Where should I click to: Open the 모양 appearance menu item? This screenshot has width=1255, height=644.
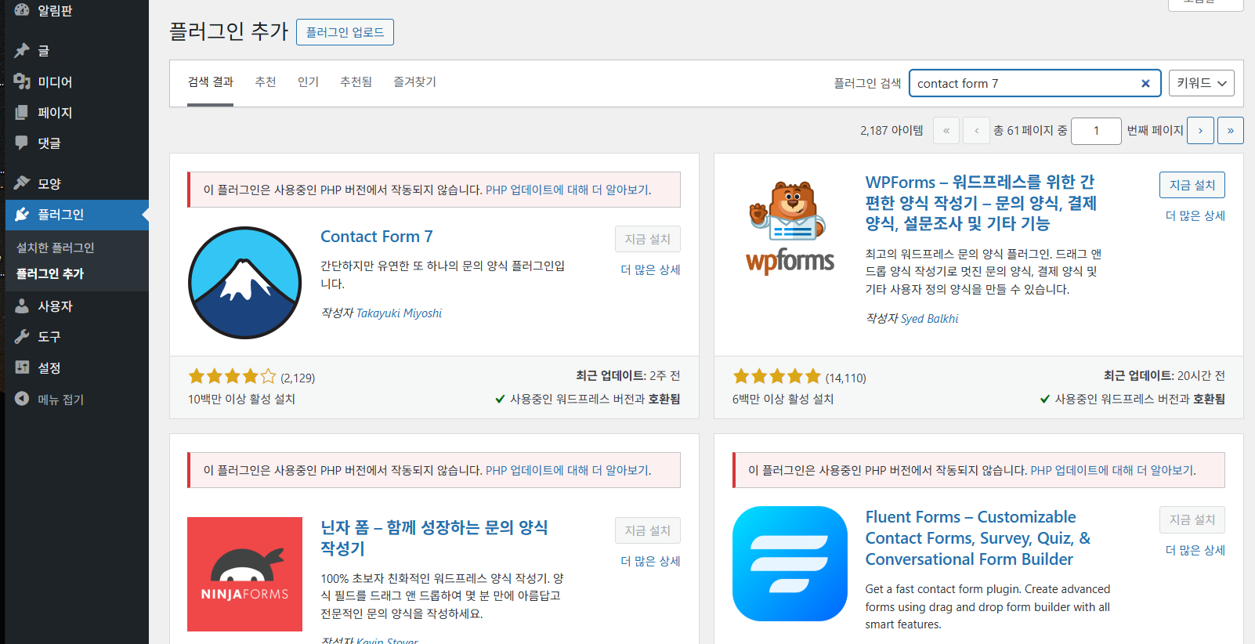point(77,183)
